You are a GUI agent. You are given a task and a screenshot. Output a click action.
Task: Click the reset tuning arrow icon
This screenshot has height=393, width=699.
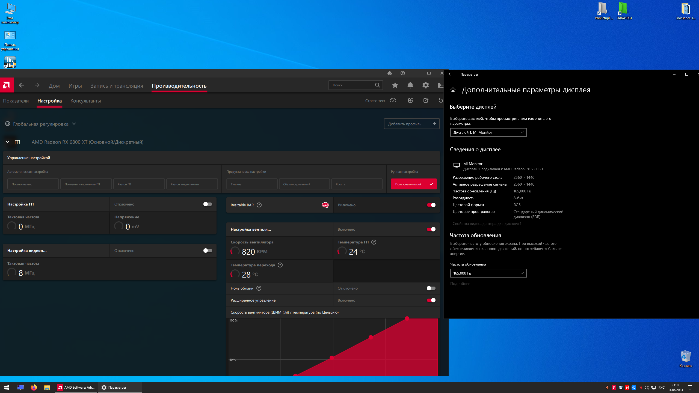coord(440,100)
